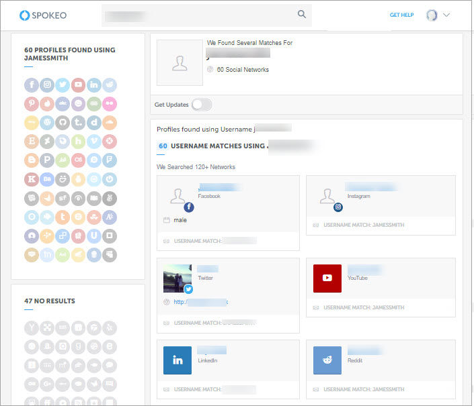Click the Twitter card profile photo
Image resolution: width=474 pixels, height=406 pixels.
click(x=177, y=278)
